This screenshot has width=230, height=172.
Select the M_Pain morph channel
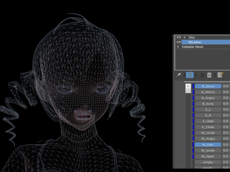[208, 145]
